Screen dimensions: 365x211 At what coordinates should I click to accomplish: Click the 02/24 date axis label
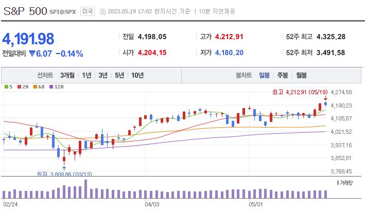pos(10,204)
